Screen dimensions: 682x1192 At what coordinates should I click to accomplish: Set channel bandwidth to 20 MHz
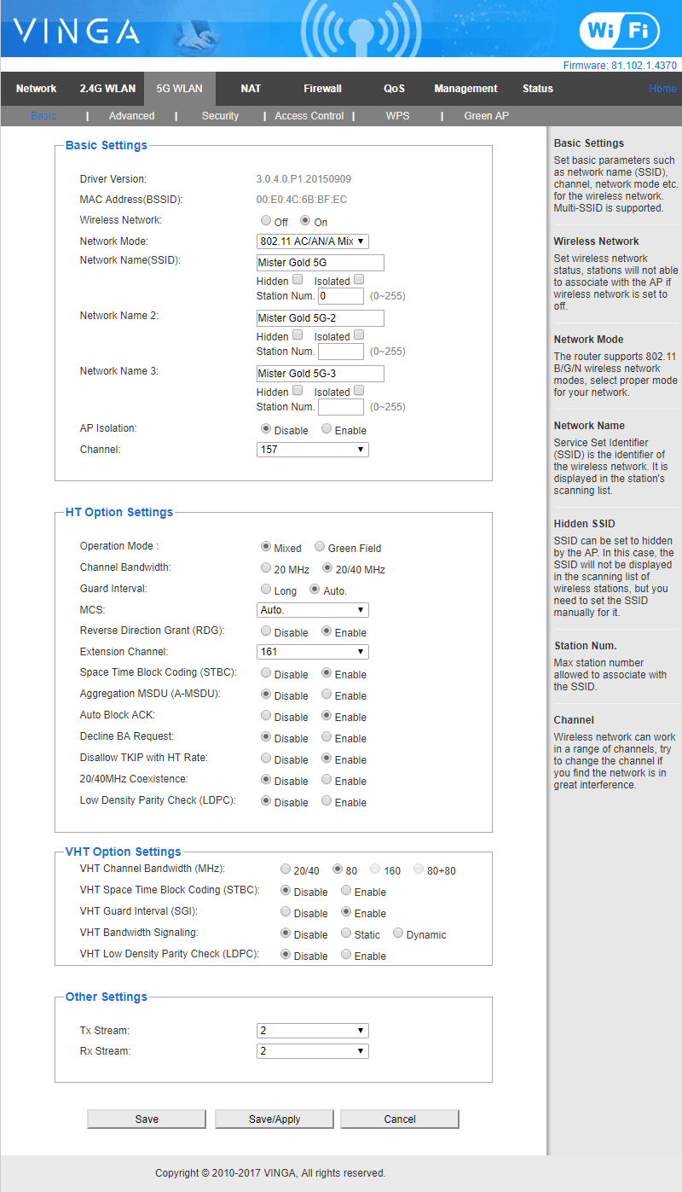tap(266, 568)
